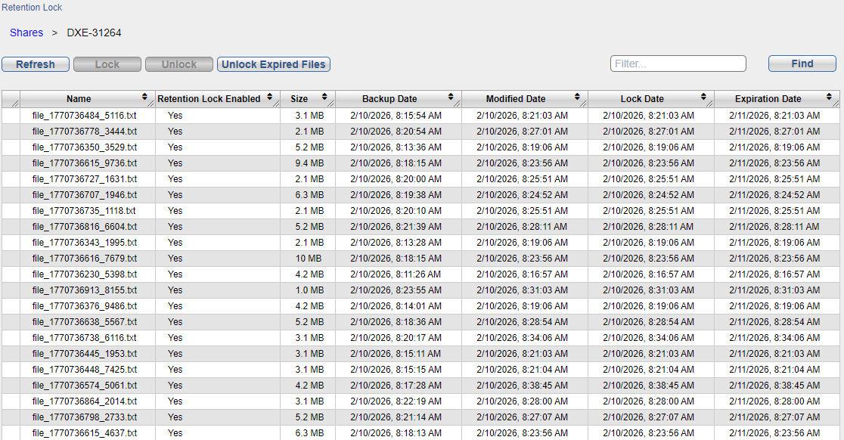Click the Expiration Date sort icon
This screenshot has height=440, width=844.
click(x=830, y=98)
